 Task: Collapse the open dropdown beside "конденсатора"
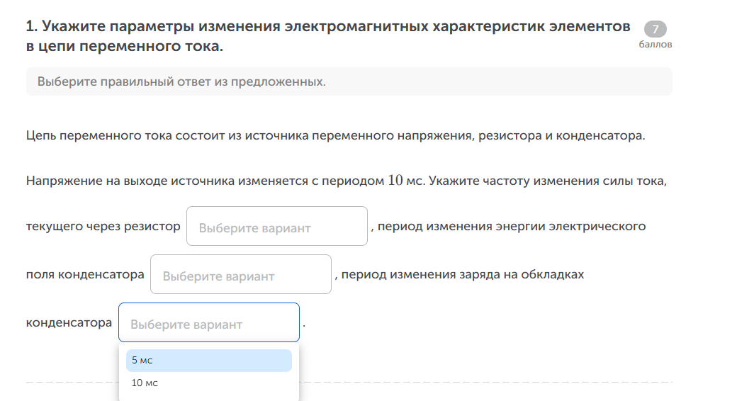click(x=208, y=323)
